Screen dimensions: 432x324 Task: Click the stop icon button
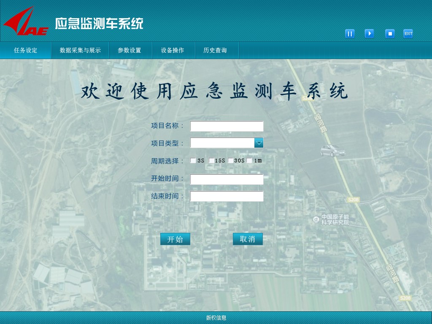click(x=390, y=34)
